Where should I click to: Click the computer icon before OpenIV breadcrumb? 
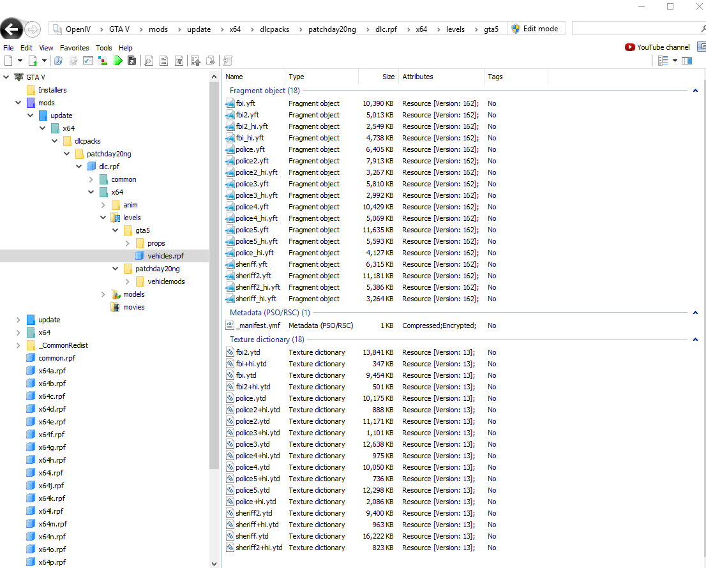click(x=57, y=29)
